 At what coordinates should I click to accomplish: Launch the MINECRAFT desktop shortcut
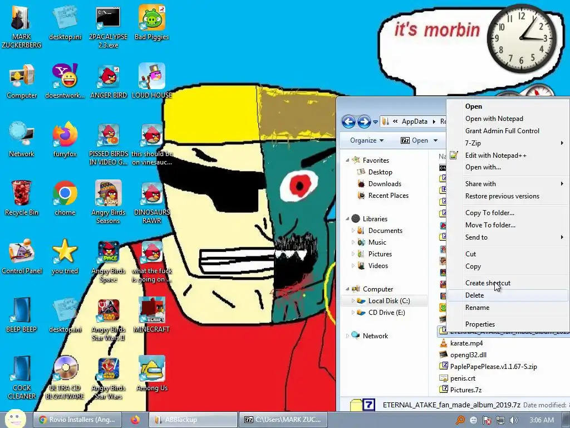(x=151, y=315)
